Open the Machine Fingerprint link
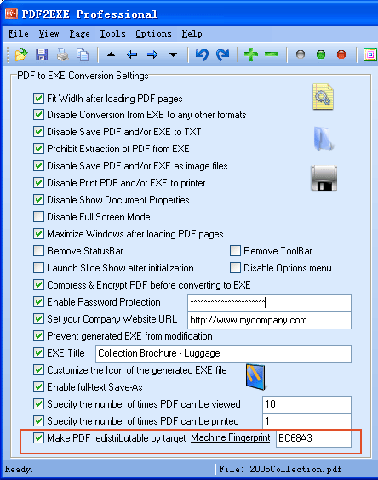378x480 pixels. (231, 437)
